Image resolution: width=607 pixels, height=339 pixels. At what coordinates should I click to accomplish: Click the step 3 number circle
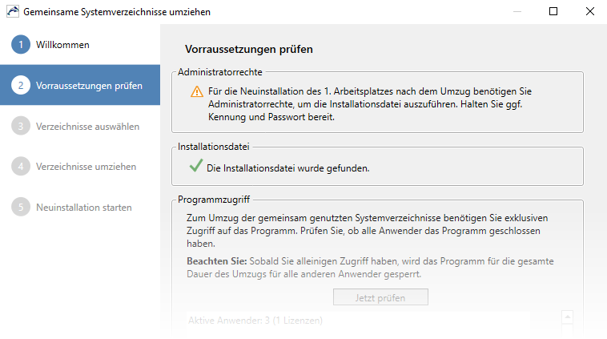coord(21,126)
